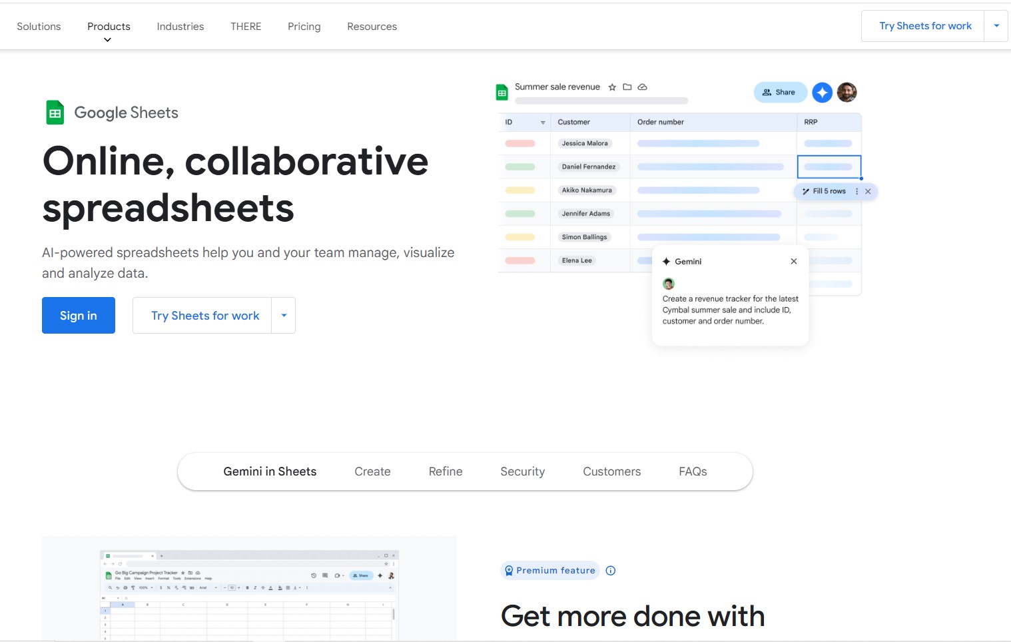Open the Solutions menu
Viewport: 1011px width, 642px height.
point(39,27)
